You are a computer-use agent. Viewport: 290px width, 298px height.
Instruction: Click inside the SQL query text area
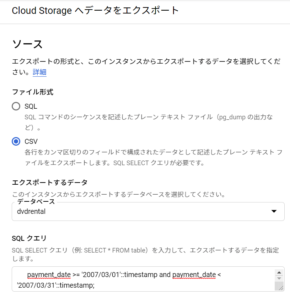point(143,279)
